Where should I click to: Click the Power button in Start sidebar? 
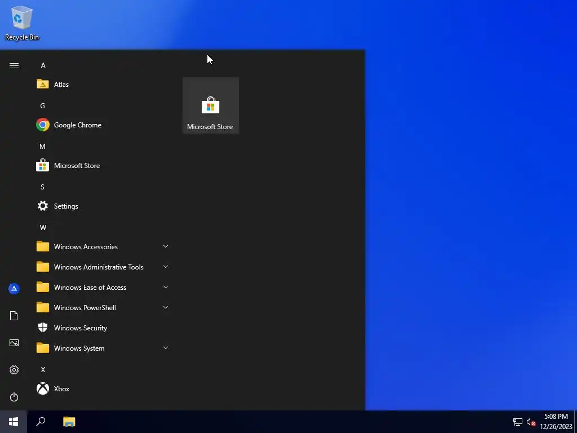(14, 397)
